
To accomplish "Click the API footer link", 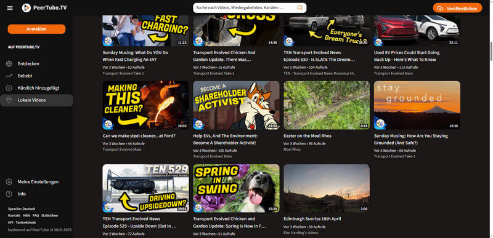I will tap(10, 223).
